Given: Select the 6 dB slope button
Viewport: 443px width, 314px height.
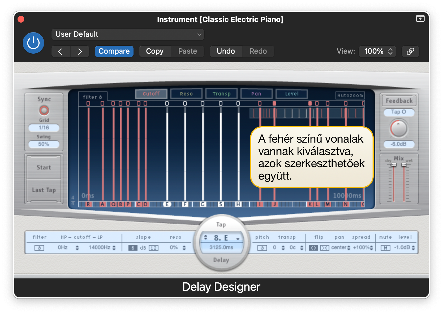Looking at the screenshot, I should (x=133, y=248).
